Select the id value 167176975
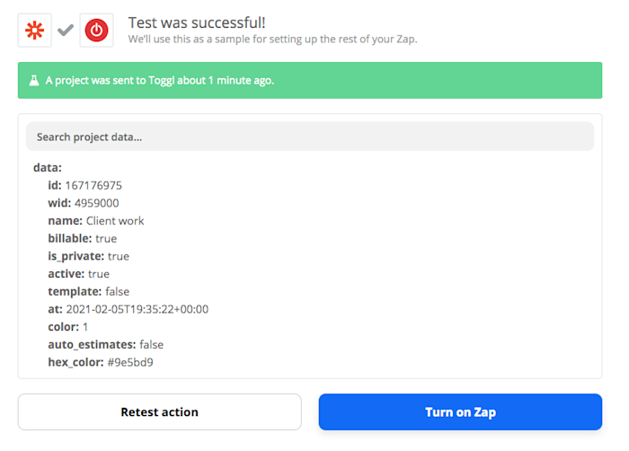The height and width of the screenshot is (451, 629). 93,185
